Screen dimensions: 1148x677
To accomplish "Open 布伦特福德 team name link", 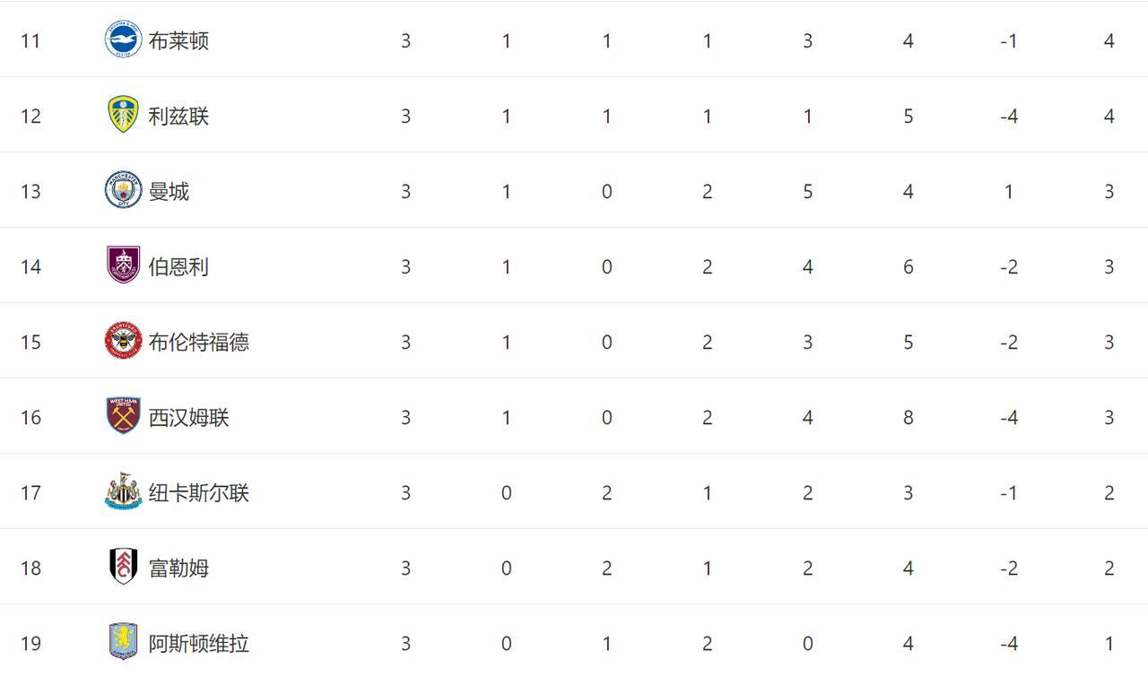I will point(198,343).
